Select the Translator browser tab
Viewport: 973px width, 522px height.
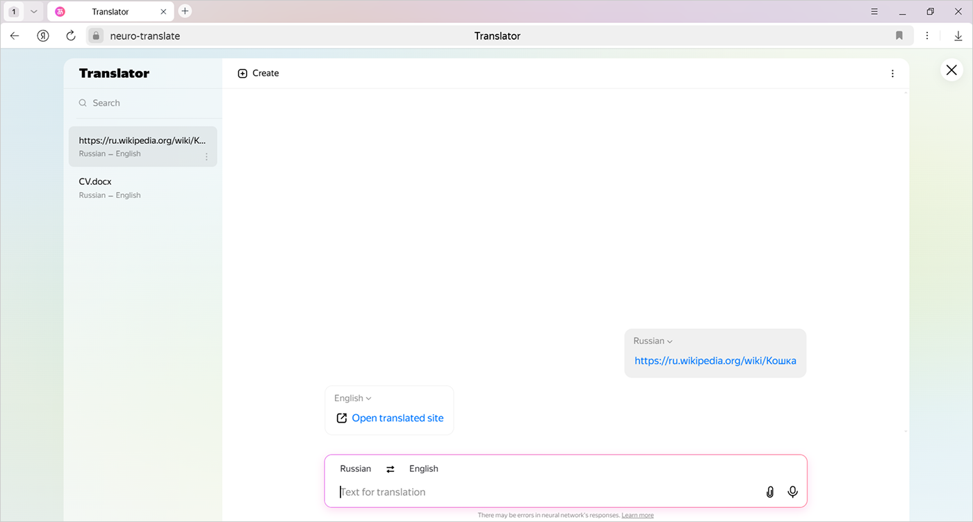click(x=111, y=11)
